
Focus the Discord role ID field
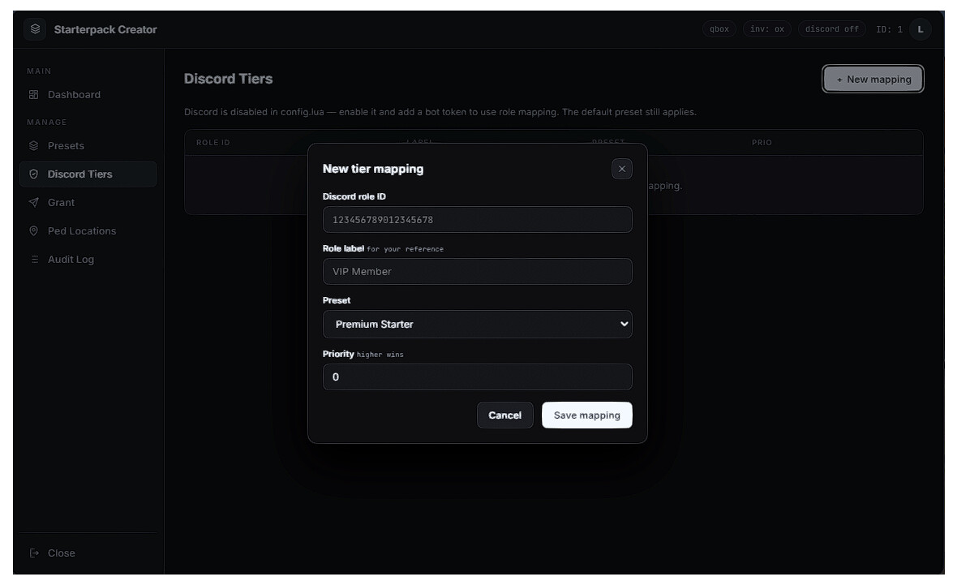point(477,220)
